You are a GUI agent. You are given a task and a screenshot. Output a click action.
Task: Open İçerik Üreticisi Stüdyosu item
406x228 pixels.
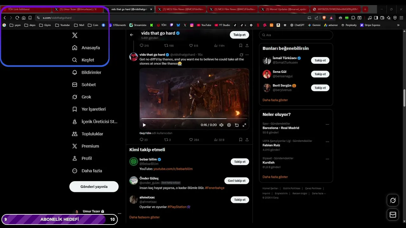(x=95, y=122)
